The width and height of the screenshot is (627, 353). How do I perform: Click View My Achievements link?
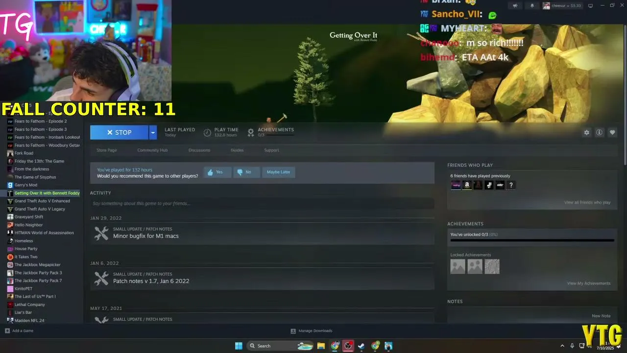[589, 283]
